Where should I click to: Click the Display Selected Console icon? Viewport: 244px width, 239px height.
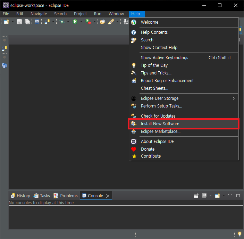(x=204, y=196)
